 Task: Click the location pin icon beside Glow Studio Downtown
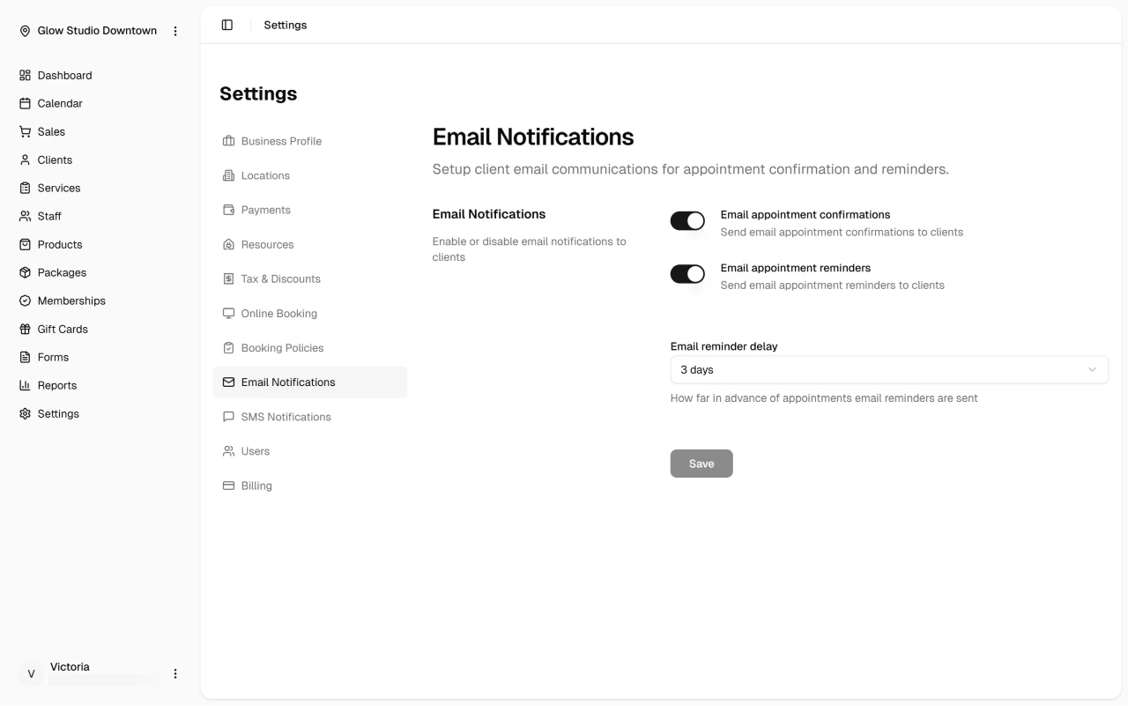click(x=25, y=31)
